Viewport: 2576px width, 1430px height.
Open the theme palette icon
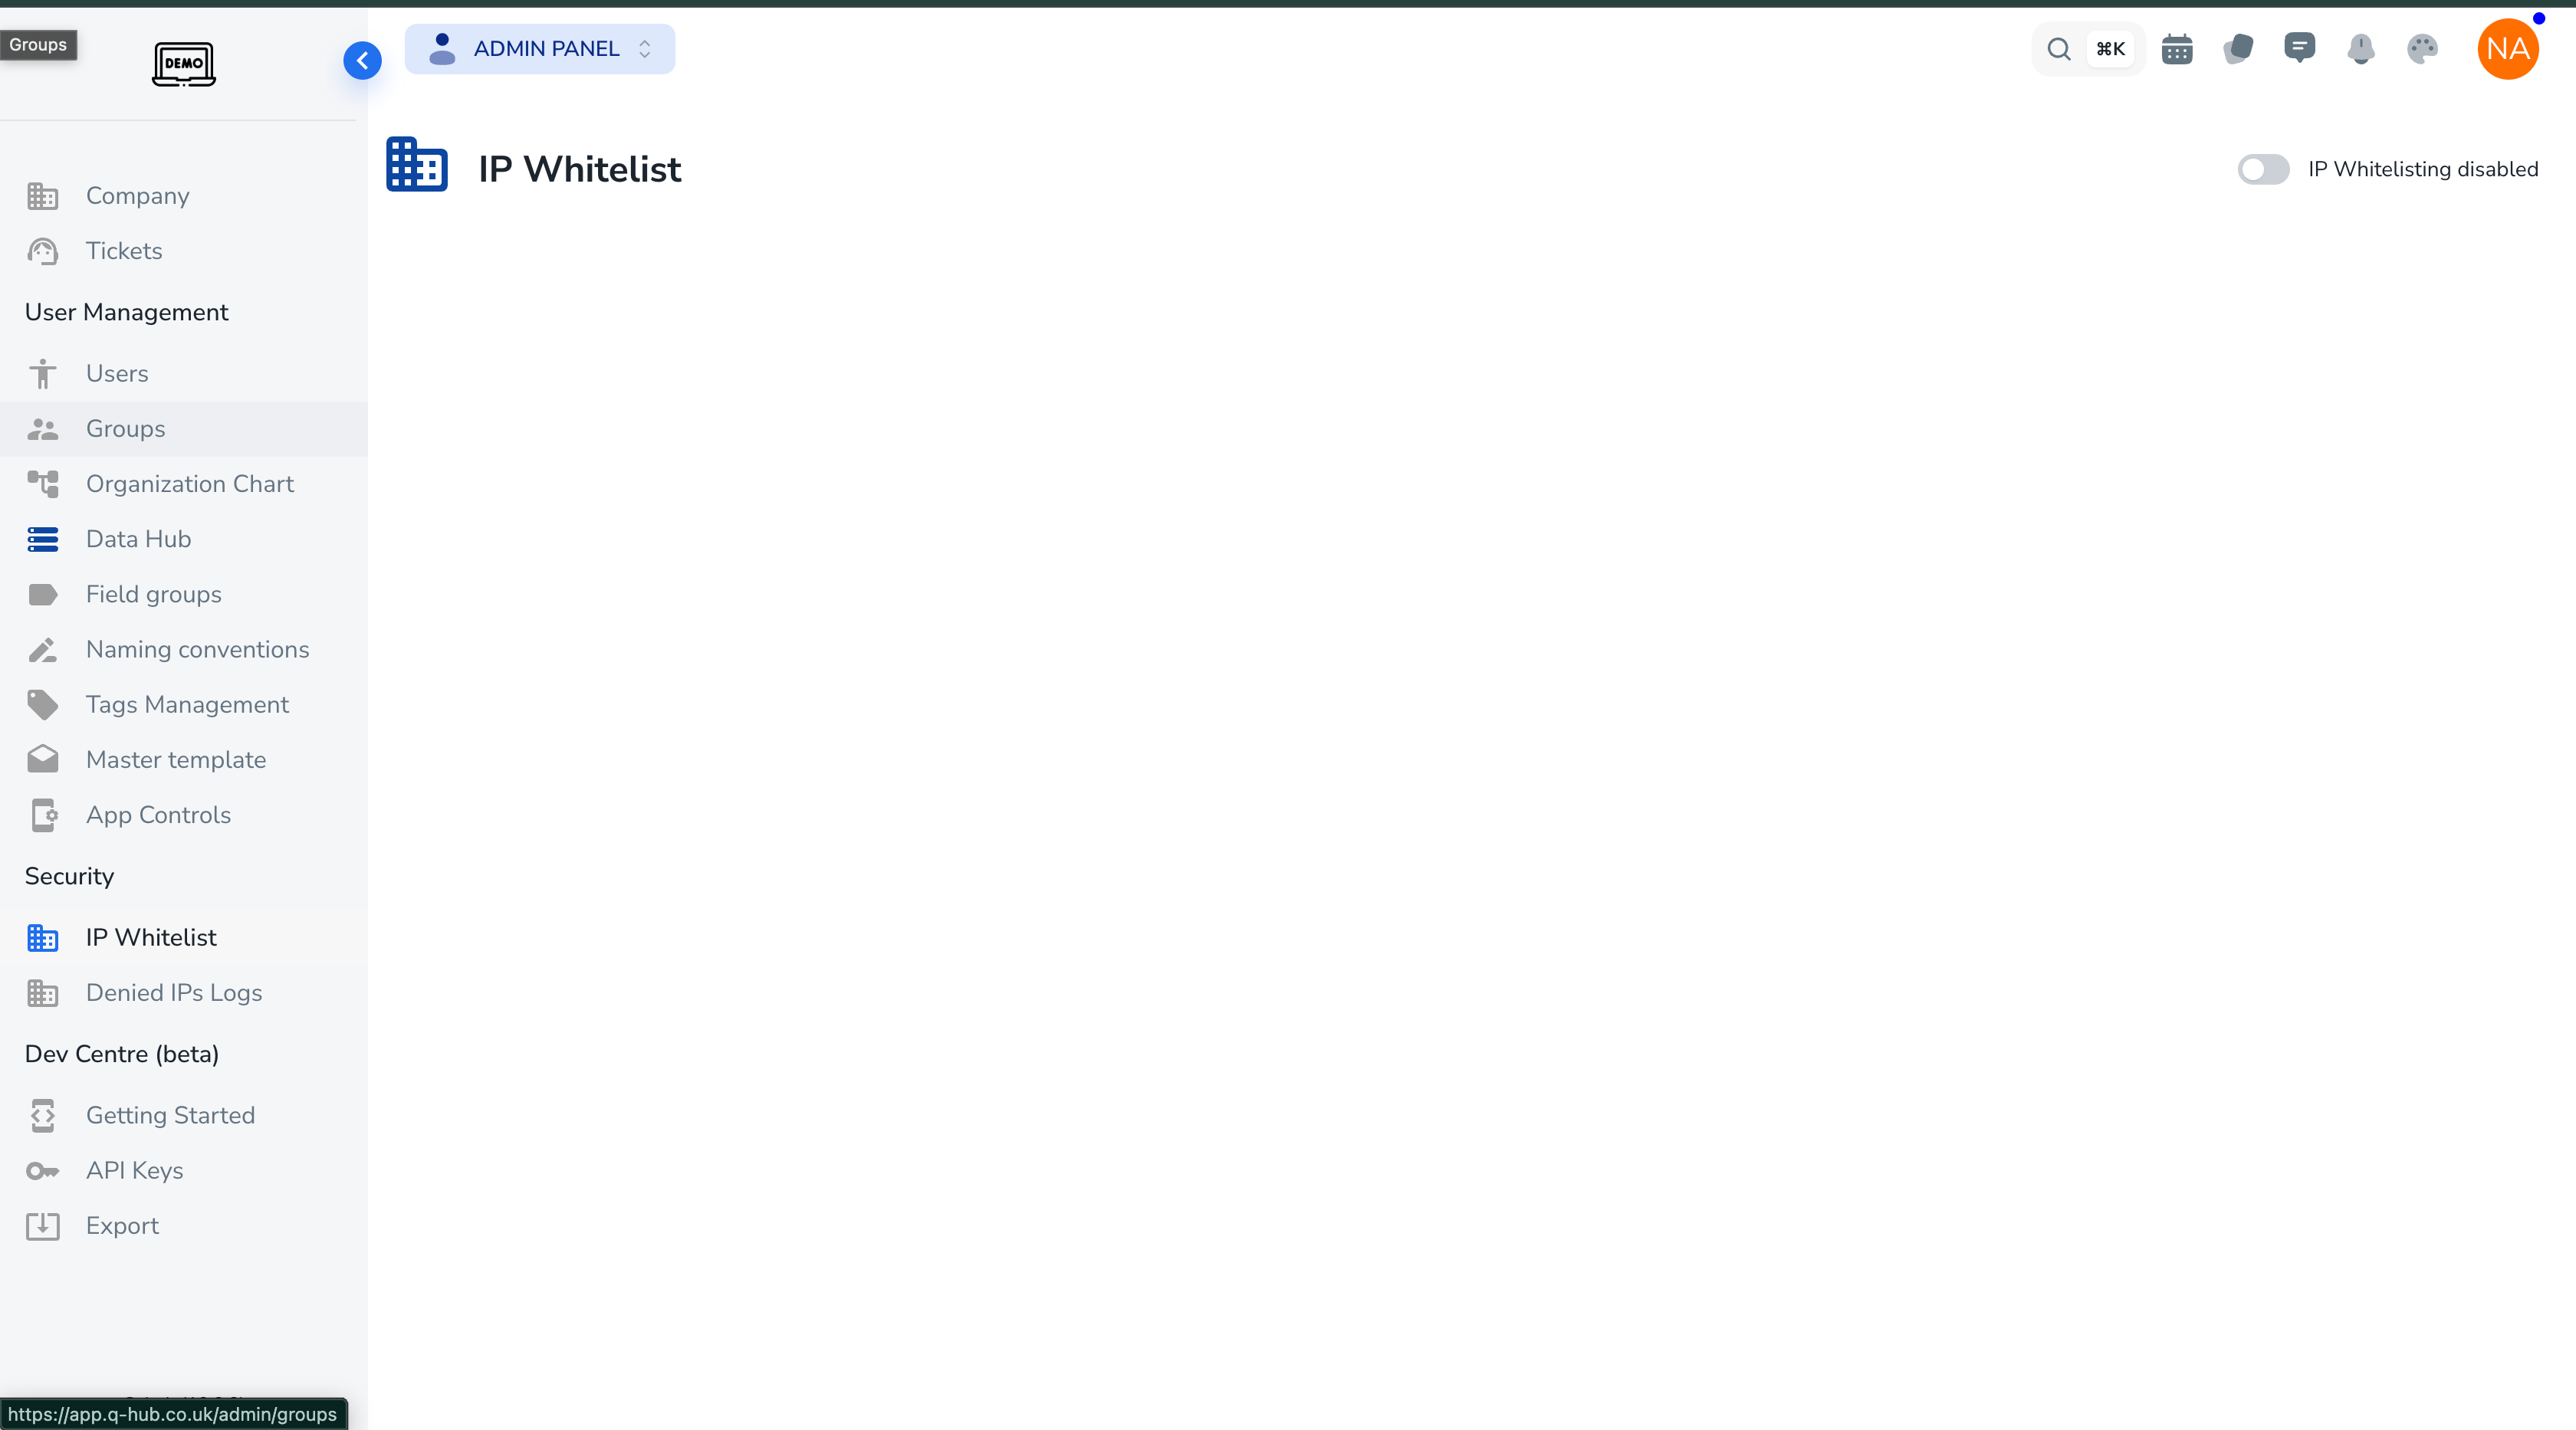2422,49
